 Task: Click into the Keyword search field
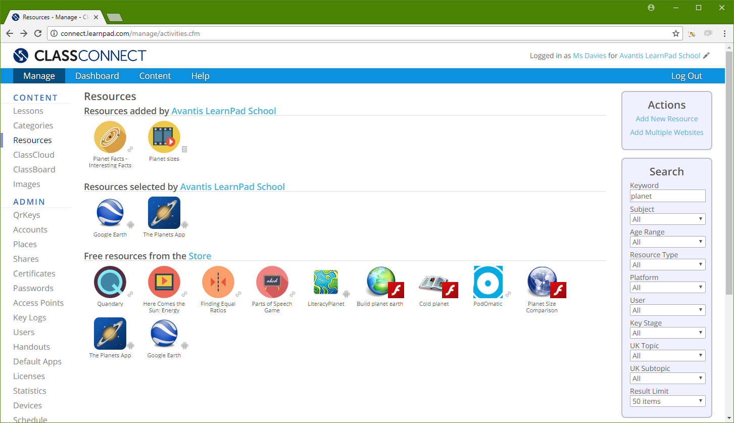[x=668, y=196]
